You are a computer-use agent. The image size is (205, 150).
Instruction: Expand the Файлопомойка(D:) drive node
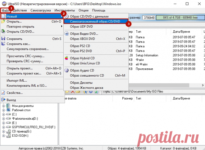[4, 119]
